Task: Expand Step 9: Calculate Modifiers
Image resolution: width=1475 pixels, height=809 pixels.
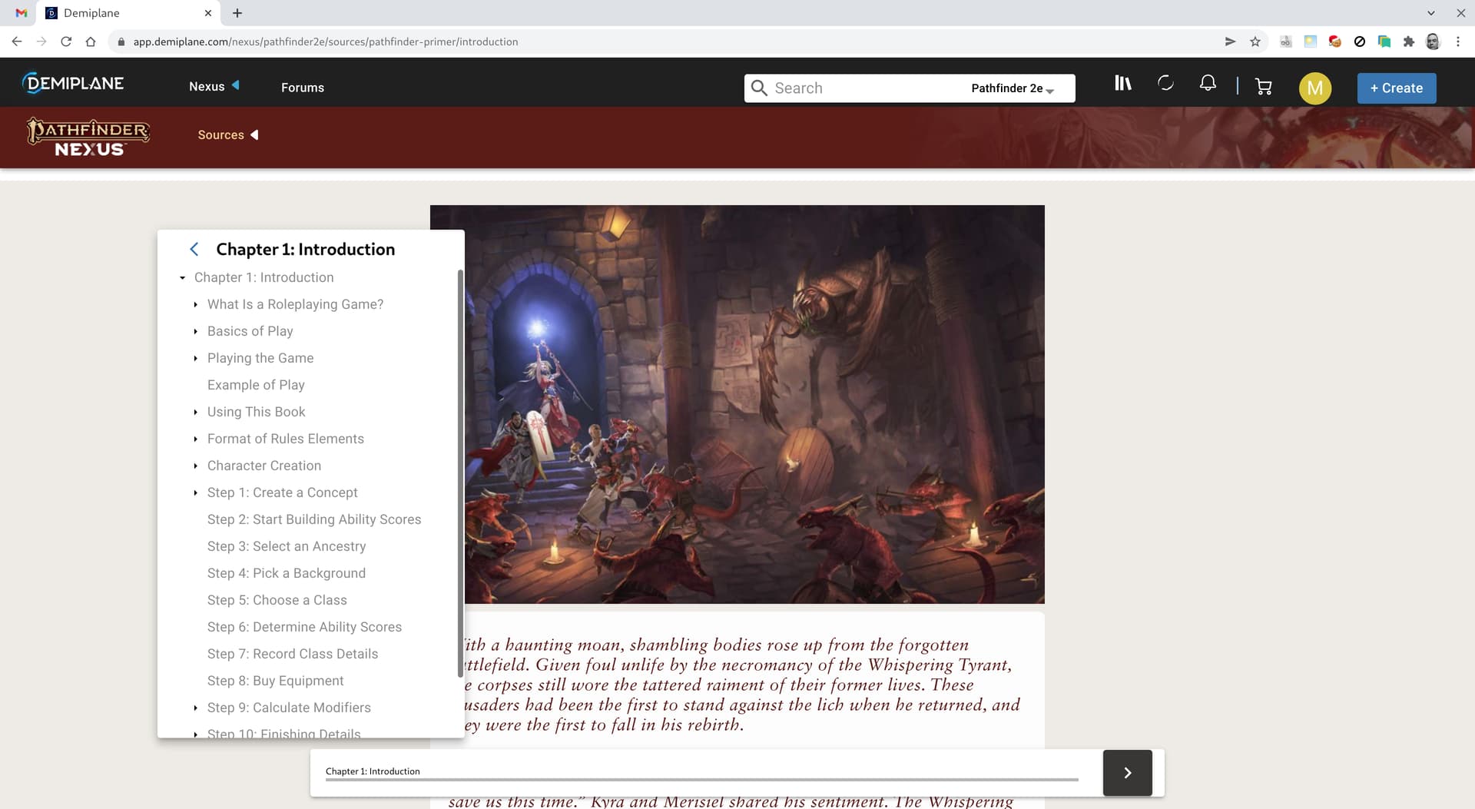Action: (195, 708)
